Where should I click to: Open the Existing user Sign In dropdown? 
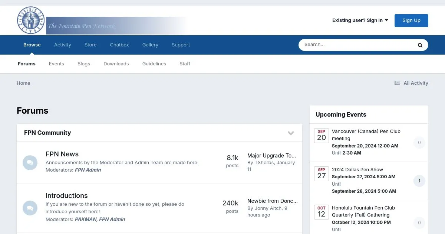pos(360,20)
